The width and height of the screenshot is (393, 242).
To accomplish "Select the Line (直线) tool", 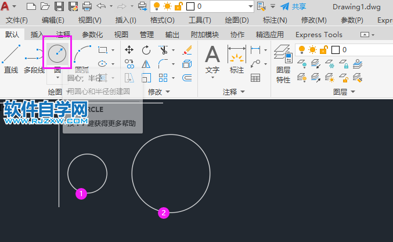I will tap(11, 59).
